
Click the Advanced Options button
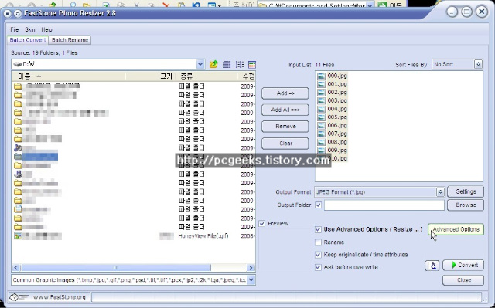pos(456,229)
